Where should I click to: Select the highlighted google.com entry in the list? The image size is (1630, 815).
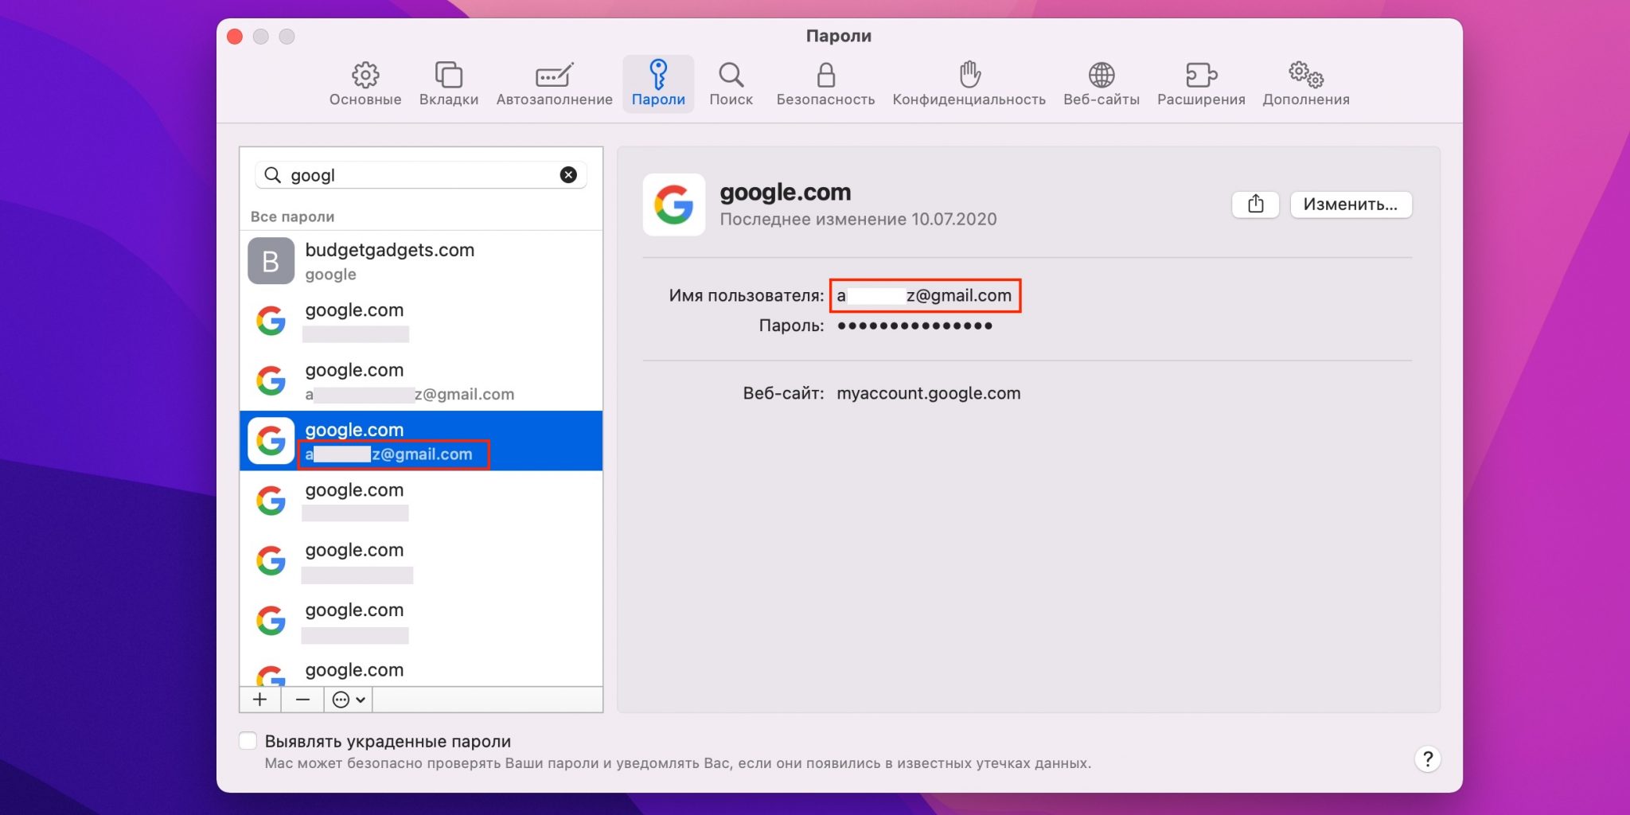click(421, 441)
